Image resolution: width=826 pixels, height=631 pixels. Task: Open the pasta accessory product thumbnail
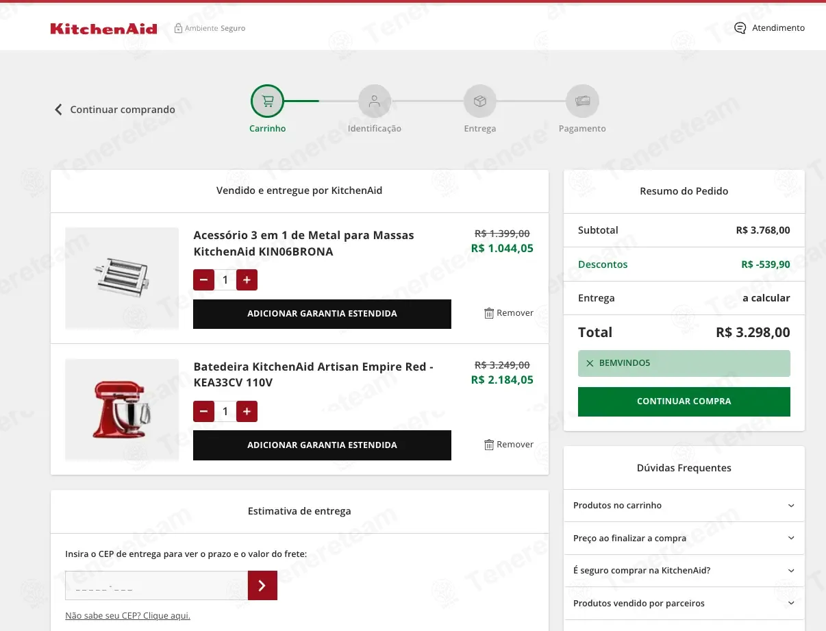(122, 278)
